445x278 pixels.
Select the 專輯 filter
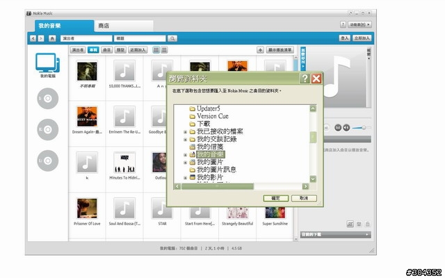93,50
